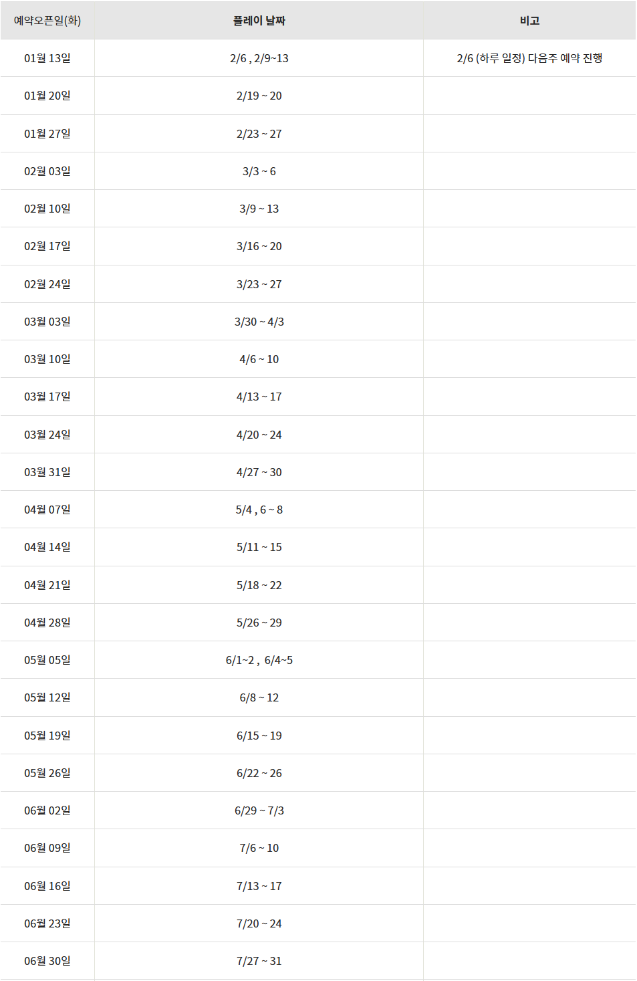Screen dimensions: 637x981
Task: Click the 03월 10일 reservation date
Action: [x=47, y=359]
